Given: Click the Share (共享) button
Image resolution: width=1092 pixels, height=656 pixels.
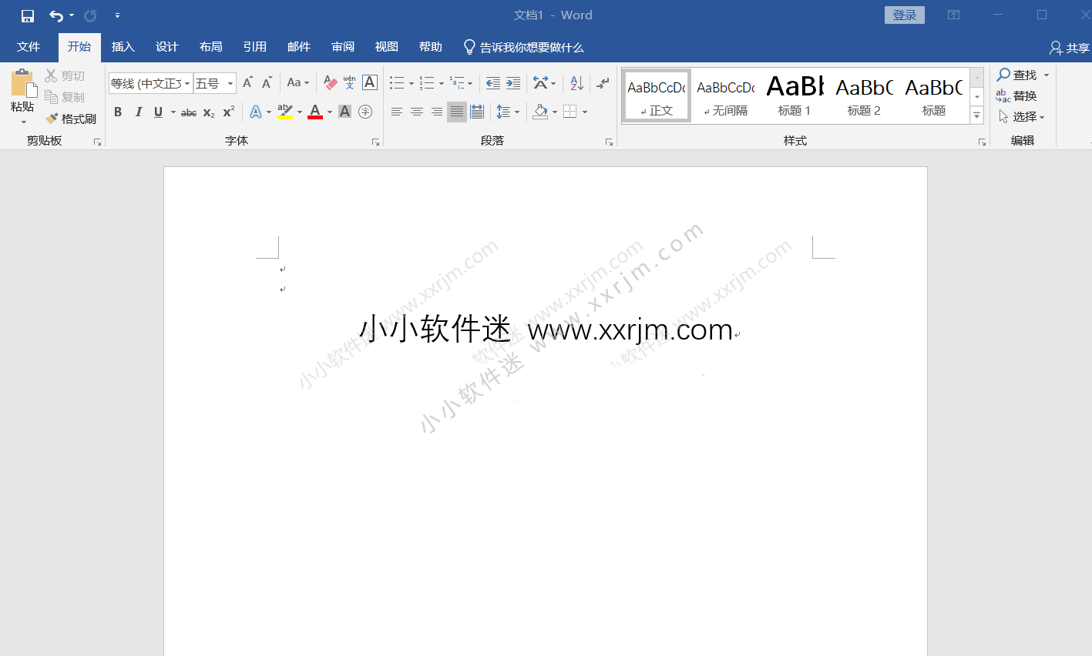Looking at the screenshot, I should tap(1070, 48).
